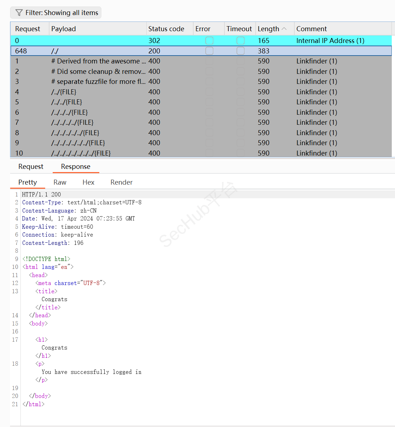Click the Length column sort arrow
Viewport: 395px width, 427px height.
click(284, 29)
